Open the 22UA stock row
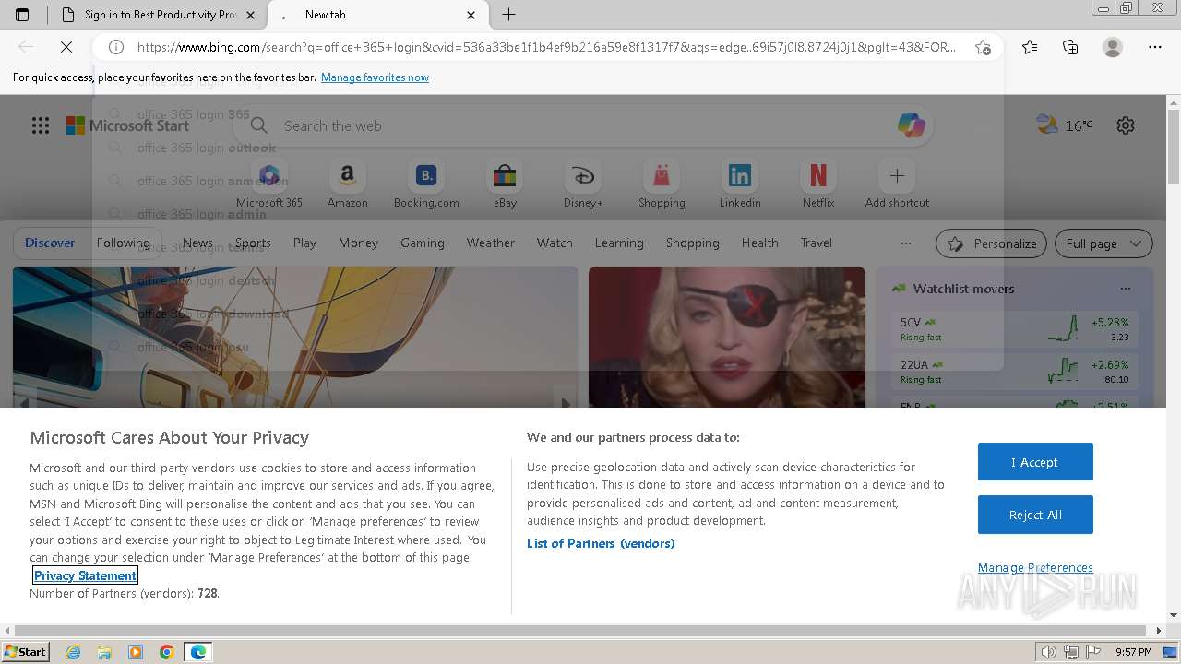This screenshot has width=1181, height=664. 1015,372
